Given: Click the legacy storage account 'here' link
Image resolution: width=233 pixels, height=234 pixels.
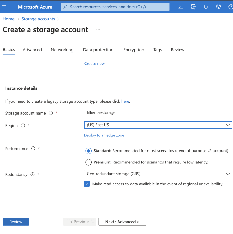Looking at the screenshot, I should coord(125,101).
